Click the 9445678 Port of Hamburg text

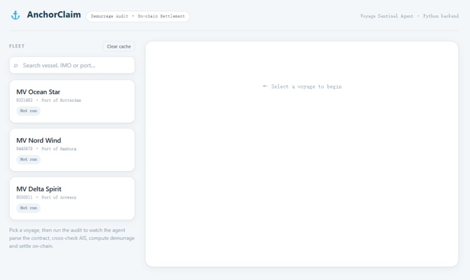point(46,148)
